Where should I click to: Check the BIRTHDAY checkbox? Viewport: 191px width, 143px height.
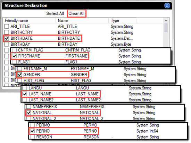pos(7,44)
